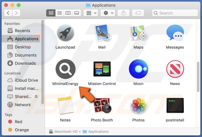The height and width of the screenshot is (137, 202).
Task: Switch to gallery view
Action: tap(77, 13)
